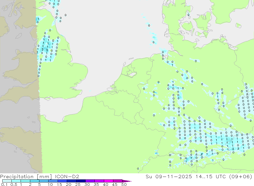This screenshot has height=186, width=254.
Task: Click the 30–35 mm violet legend segment
Action: click(x=90, y=181)
